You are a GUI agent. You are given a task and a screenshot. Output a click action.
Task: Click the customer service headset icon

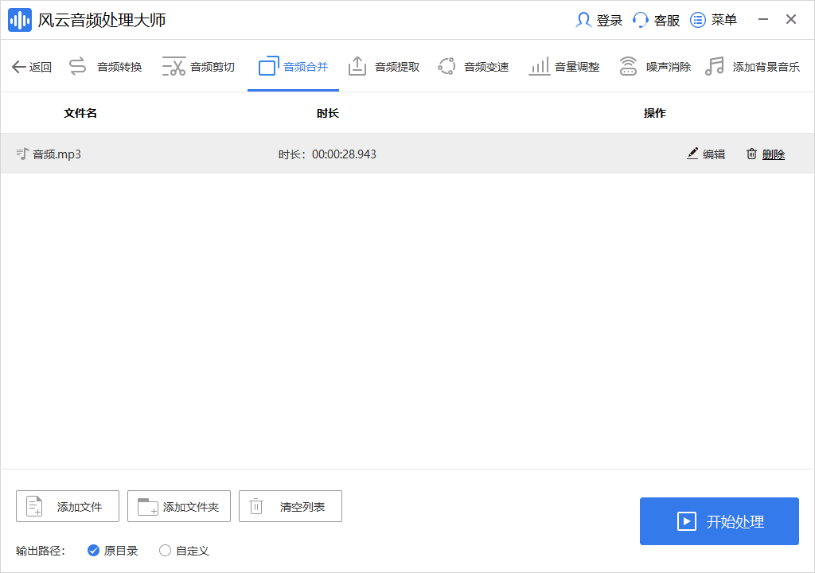coord(641,20)
